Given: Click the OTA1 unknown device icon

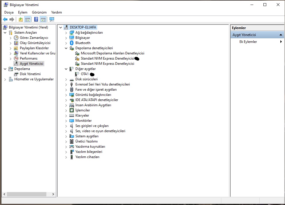Looking at the screenshot, I should (x=77, y=74).
